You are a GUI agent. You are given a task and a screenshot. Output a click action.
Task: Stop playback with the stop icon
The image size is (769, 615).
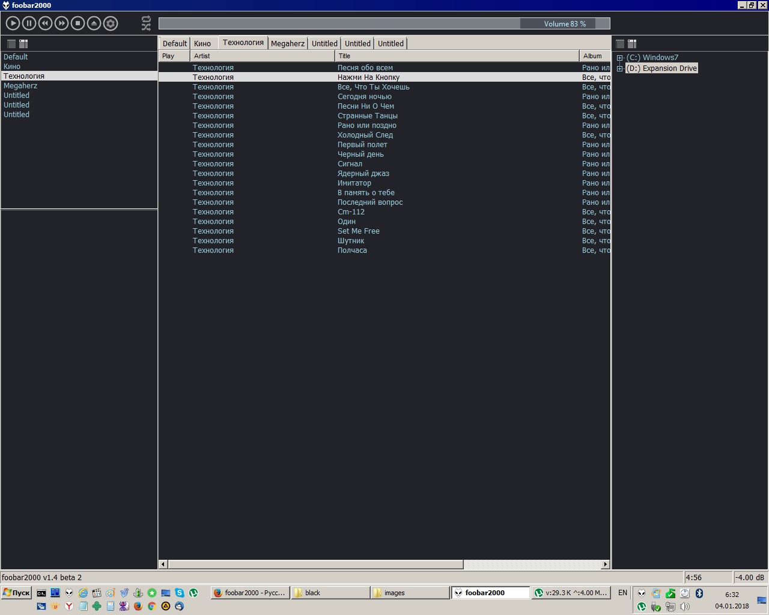[78, 23]
